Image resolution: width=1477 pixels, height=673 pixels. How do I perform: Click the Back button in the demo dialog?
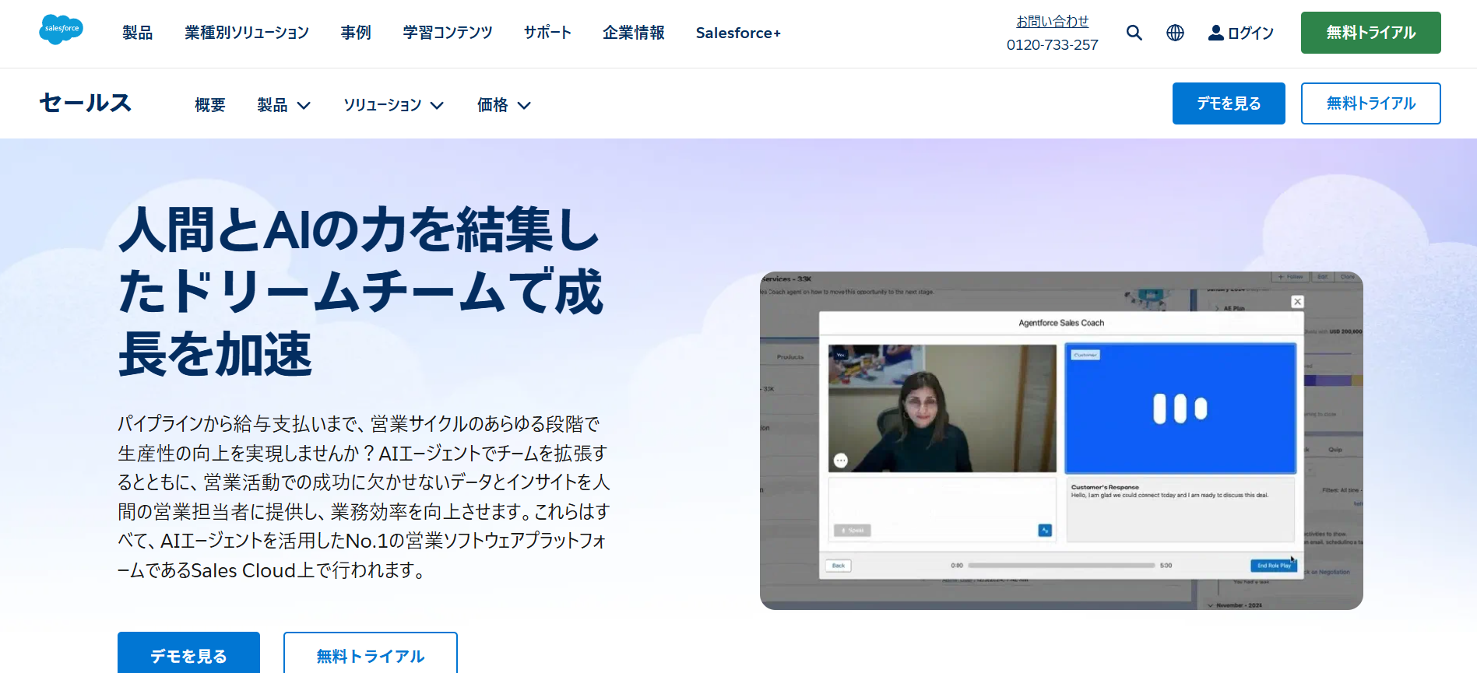(x=838, y=566)
